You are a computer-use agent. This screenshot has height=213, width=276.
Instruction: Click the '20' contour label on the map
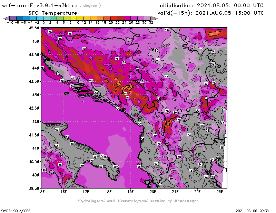point(126,94)
